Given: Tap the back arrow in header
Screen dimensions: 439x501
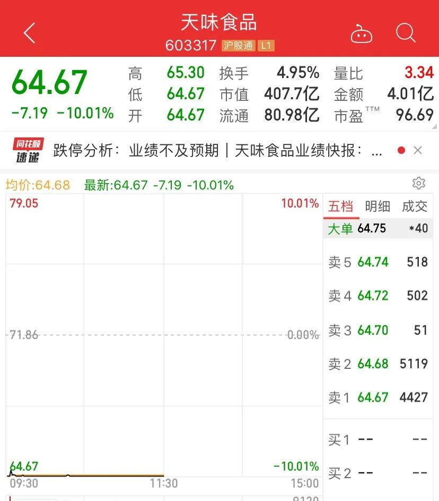Looking at the screenshot, I should pos(29,33).
